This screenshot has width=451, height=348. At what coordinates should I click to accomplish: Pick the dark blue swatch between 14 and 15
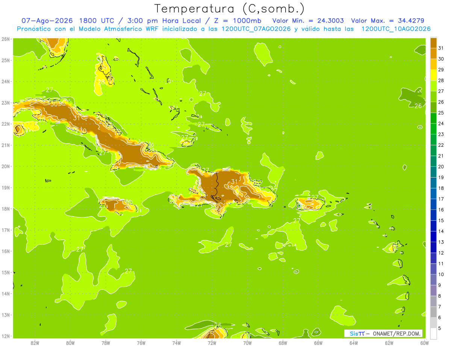(x=433, y=226)
